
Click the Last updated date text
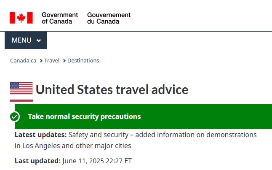click(97, 161)
